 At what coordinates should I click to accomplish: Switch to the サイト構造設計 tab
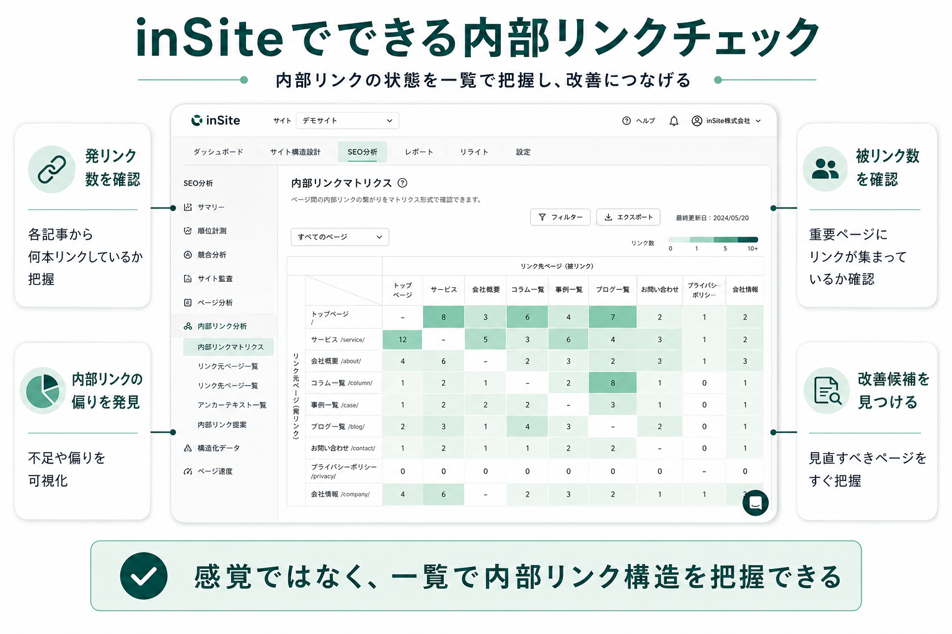(x=296, y=152)
